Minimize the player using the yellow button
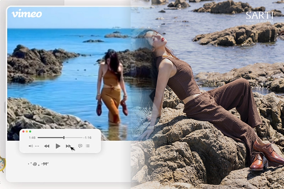The height and width of the screenshot is (189, 284). coord(27,132)
